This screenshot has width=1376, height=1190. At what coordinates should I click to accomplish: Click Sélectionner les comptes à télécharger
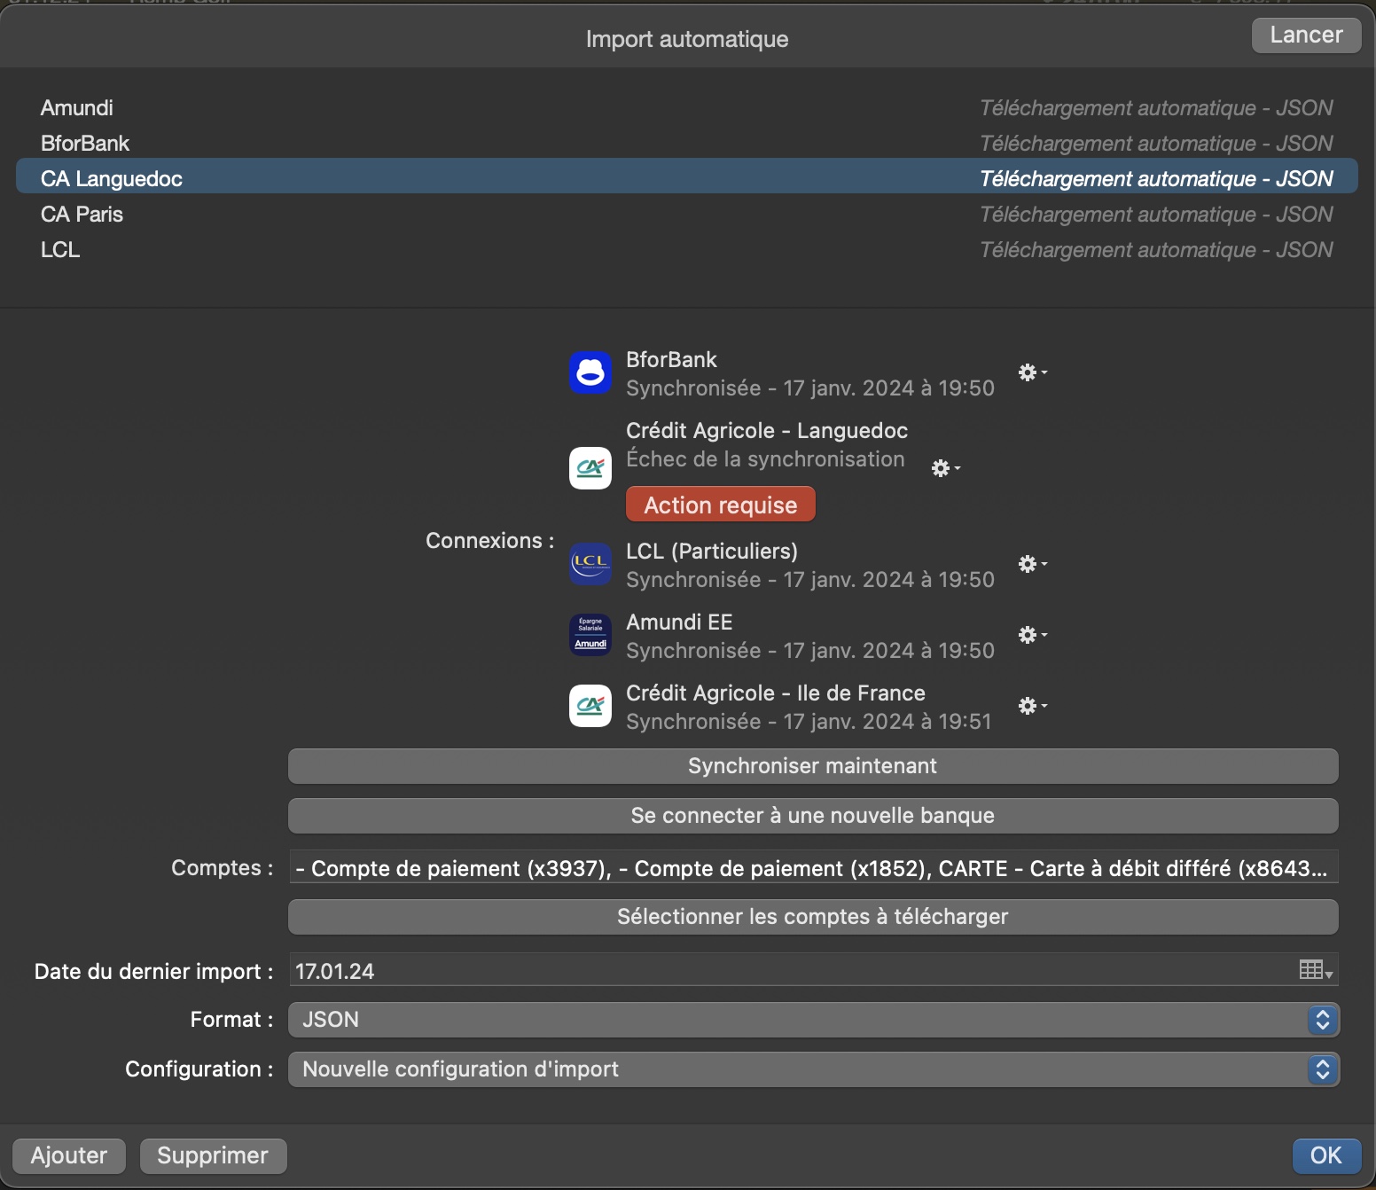813,917
